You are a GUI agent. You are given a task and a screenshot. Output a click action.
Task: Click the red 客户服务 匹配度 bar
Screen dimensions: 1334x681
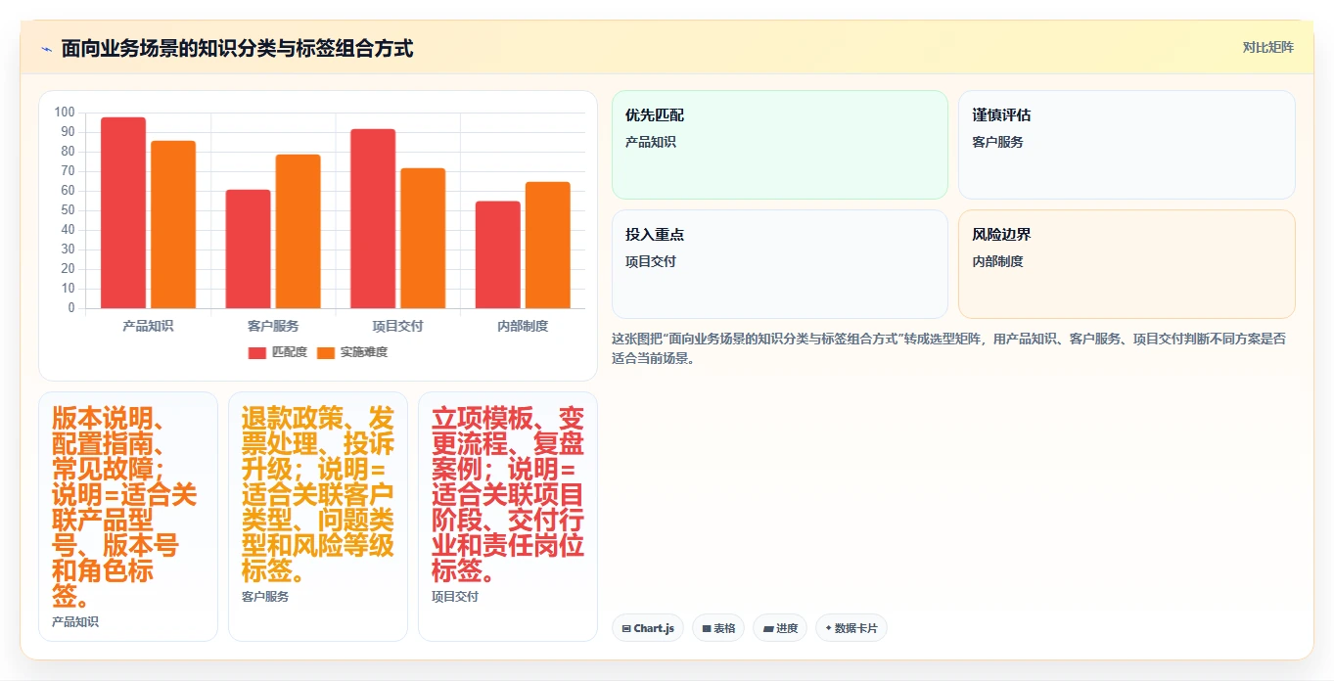click(x=249, y=250)
